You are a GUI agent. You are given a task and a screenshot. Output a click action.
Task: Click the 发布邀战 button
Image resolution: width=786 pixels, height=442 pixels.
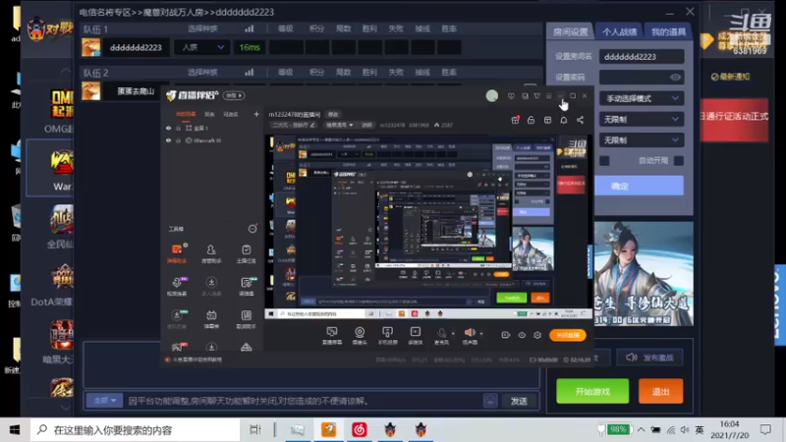649,358
